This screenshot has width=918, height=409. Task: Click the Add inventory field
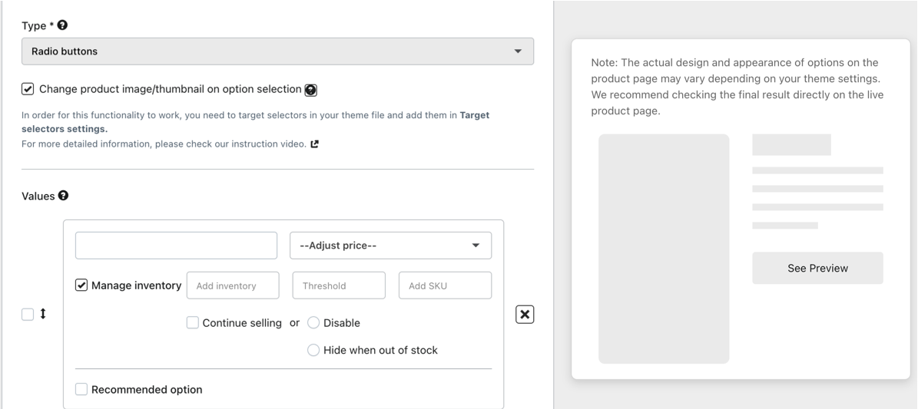pos(233,285)
